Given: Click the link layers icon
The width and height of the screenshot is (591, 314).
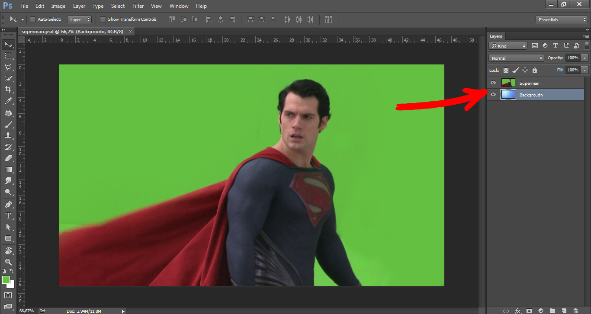Looking at the screenshot, I should tap(505, 311).
